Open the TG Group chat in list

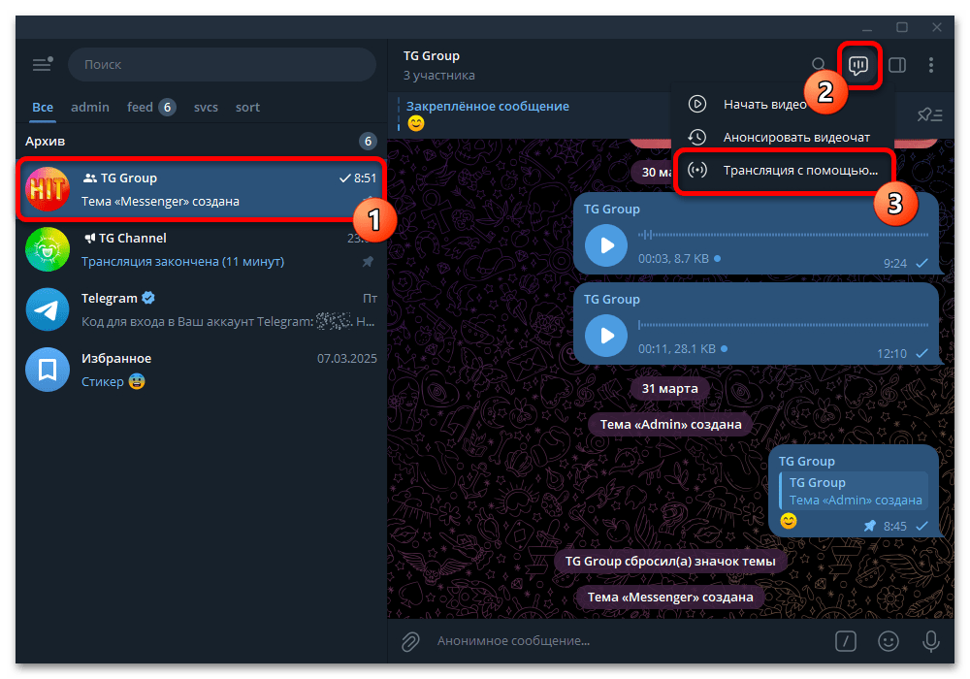click(x=201, y=189)
